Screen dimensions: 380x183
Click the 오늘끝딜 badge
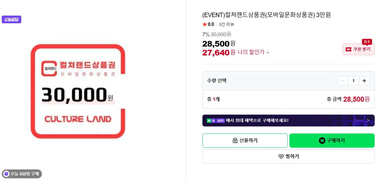click(x=12, y=20)
